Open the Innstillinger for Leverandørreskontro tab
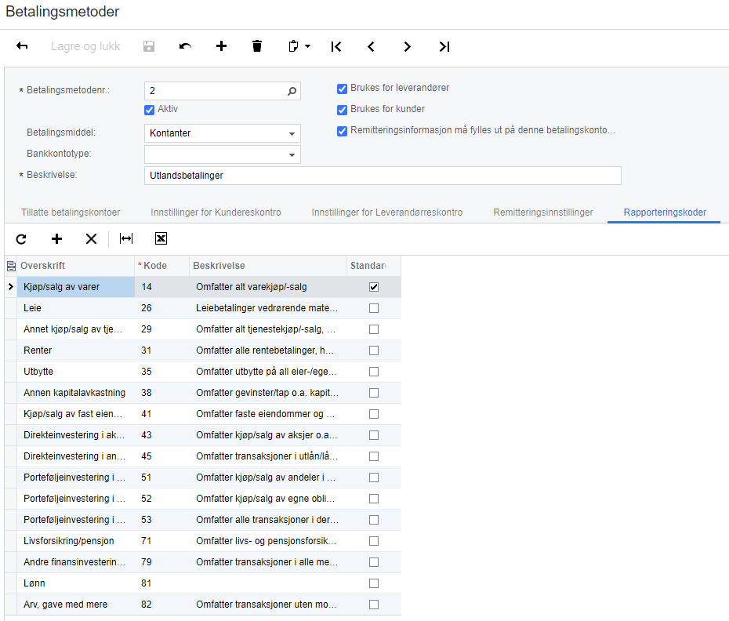 coord(386,212)
